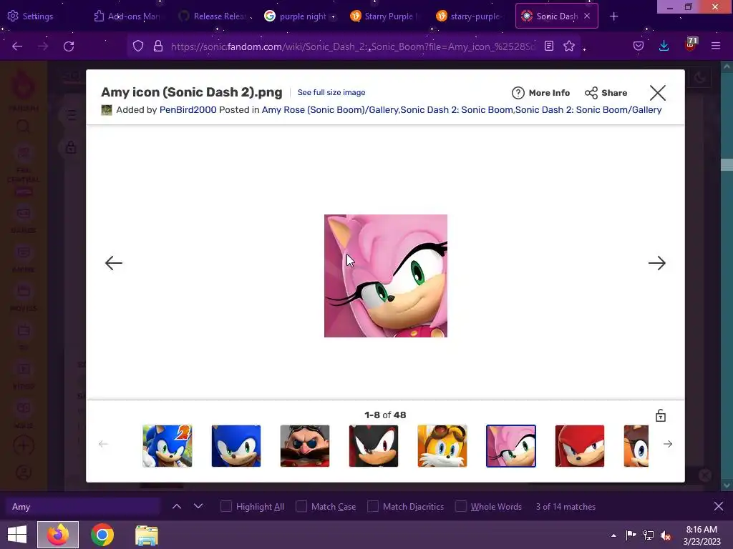Open PenBird2000 user profile link
The height and width of the screenshot is (549, 733).
pyautogui.click(x=188, y=109)
